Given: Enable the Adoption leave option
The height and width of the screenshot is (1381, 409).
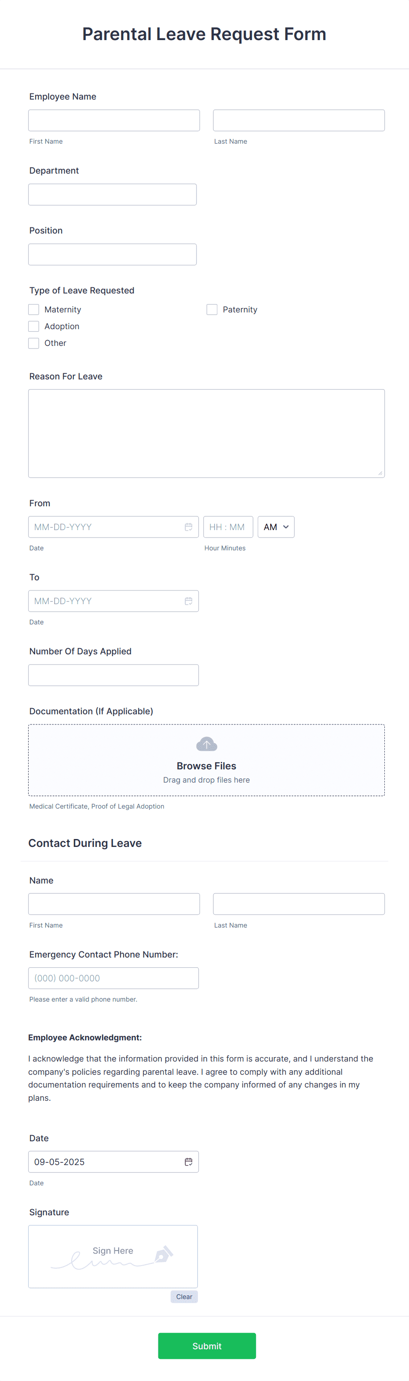Looking at the screenshot, I should [x=33, y=326].
